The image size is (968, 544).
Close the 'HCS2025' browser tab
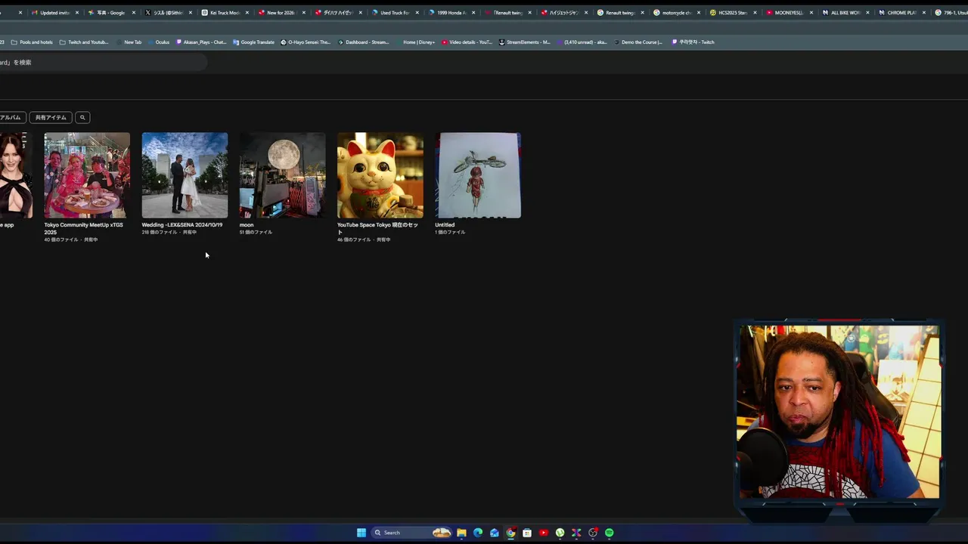coord(755,13)
